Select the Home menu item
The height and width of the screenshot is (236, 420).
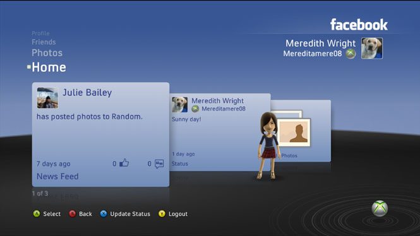tap(49, 67)
